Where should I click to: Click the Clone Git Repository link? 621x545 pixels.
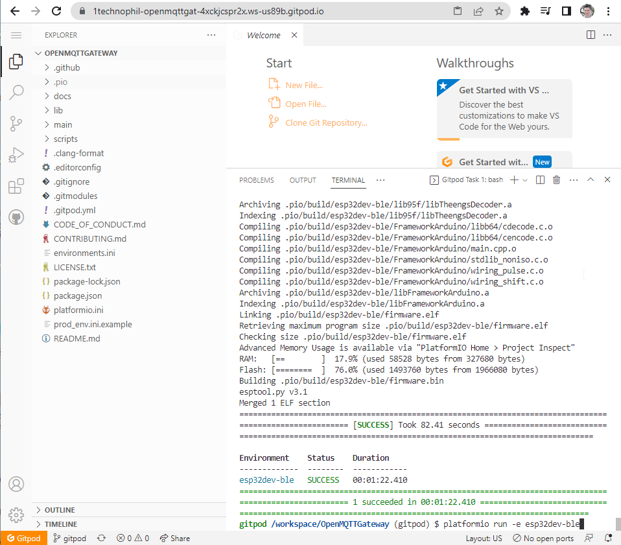pos(326,122)
